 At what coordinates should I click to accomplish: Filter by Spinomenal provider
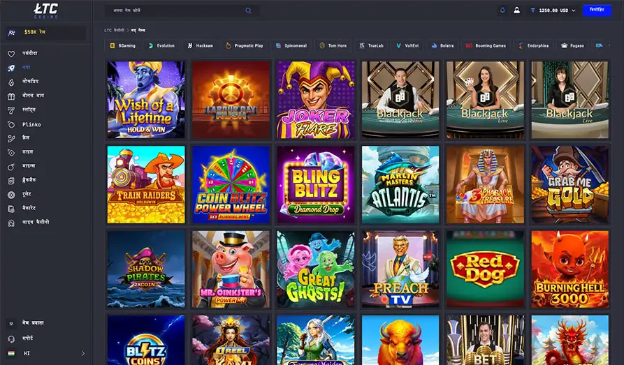pyautogui.click(x=291, y=46)
